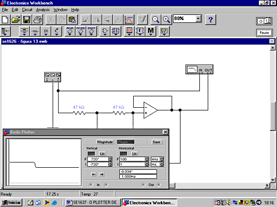Open the Logic Gates parts bin

tap(105, 31)
